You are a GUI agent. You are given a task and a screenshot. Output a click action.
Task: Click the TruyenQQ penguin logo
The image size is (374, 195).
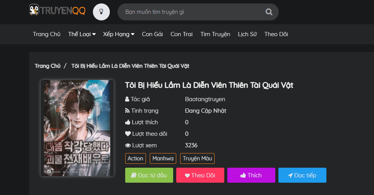coord(57,10)
